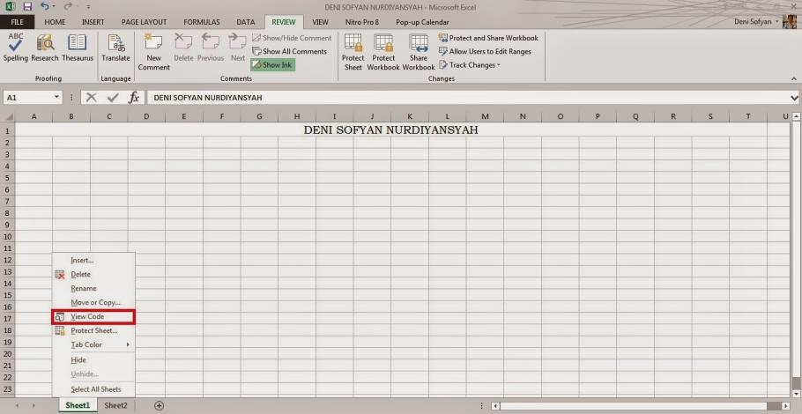Click the Protect Workbook icon
Image resolution: width=802 pixels, height=414 pixels.
pyautogui.click(x=383, y=51)
